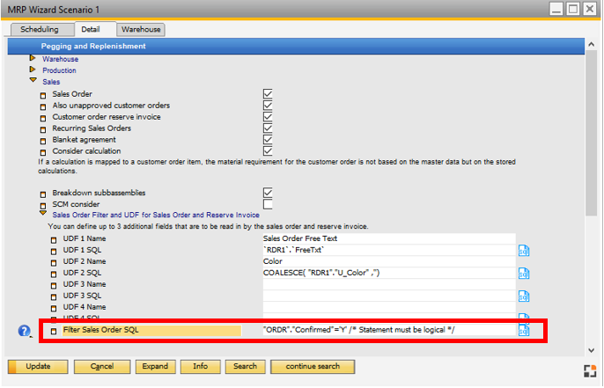
Task: Open SQL editor icon for UDF 3 SQL
Action: click(x=524, y=296)
